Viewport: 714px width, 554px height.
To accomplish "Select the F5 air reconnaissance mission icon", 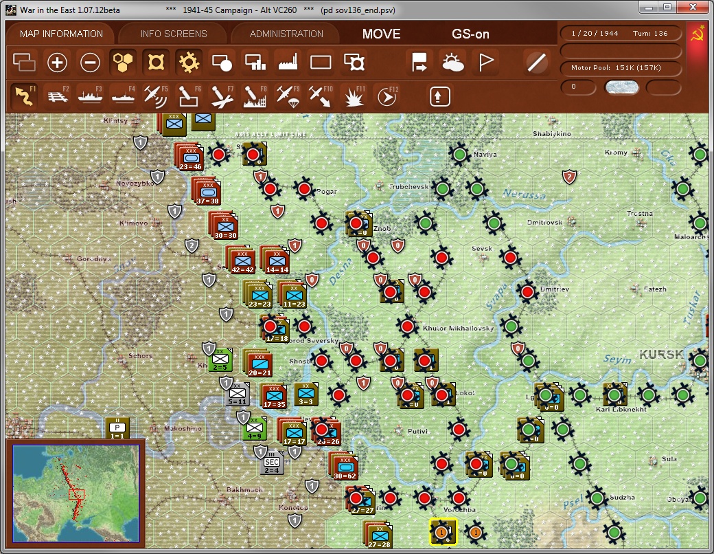I will tap(156, 96).
